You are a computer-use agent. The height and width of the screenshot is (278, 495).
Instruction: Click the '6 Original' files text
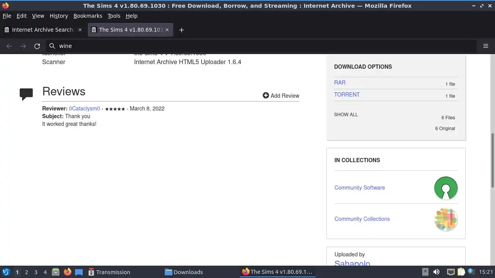point(445,129)
